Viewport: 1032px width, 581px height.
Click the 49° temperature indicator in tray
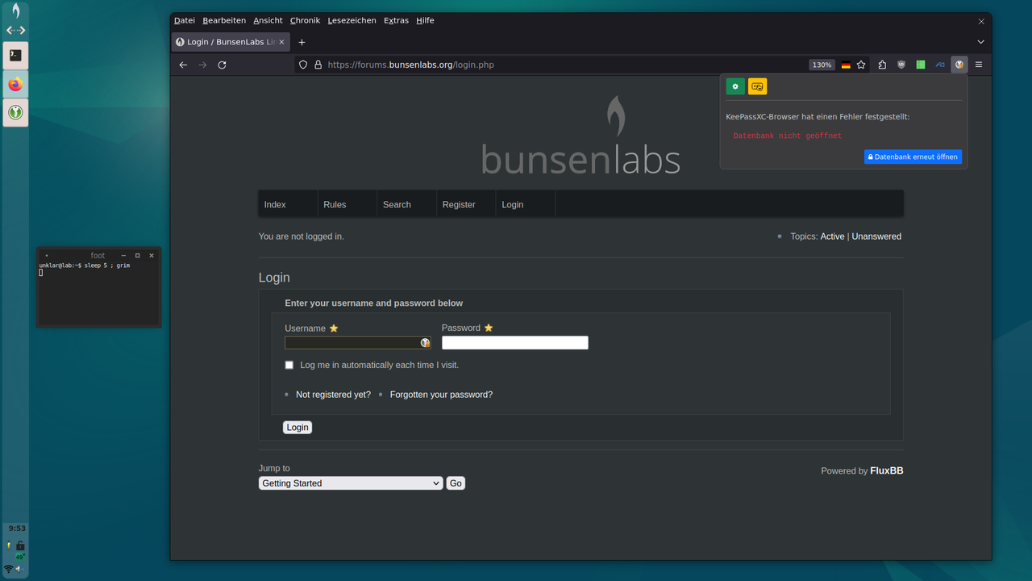click(x=19, y=557)
